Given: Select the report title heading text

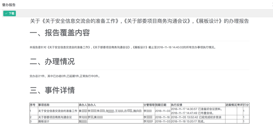Looking at the screenshot, I should (x=139, y=21).
